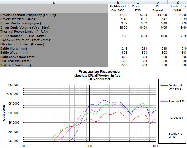Click the 105.0000 y-axis label
The width and height of the screenshot is (187, 148).
tap(13, 85)
